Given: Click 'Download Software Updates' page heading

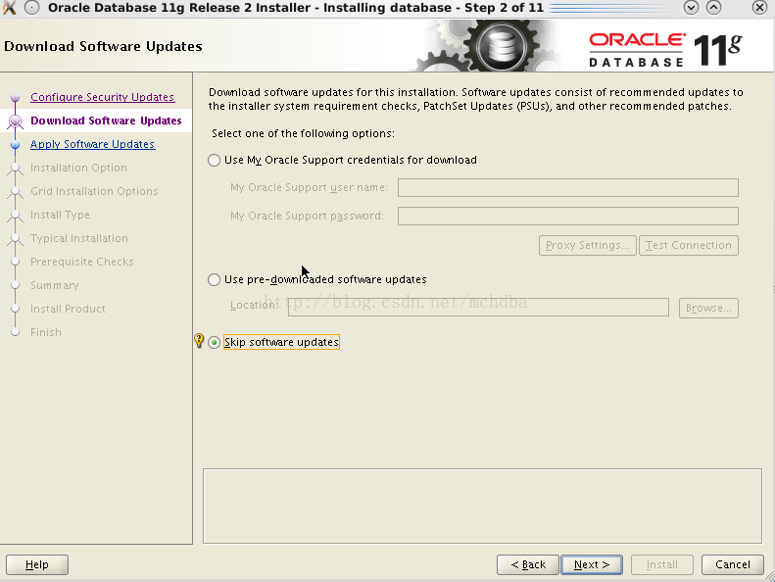Looking at the screenshot, I should 103,46.
